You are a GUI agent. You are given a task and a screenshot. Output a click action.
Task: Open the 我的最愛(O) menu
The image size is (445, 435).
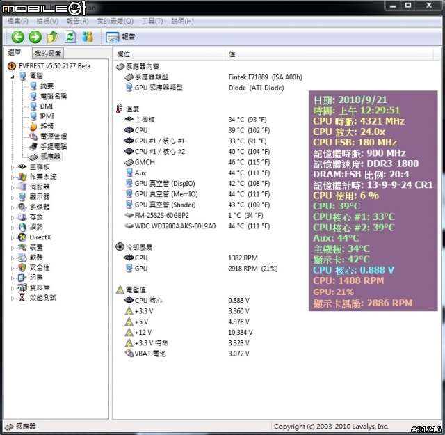pos(115,22)
